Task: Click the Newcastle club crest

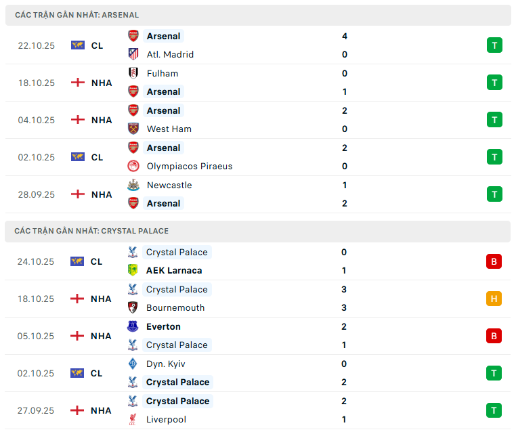Action: (133, 185)
